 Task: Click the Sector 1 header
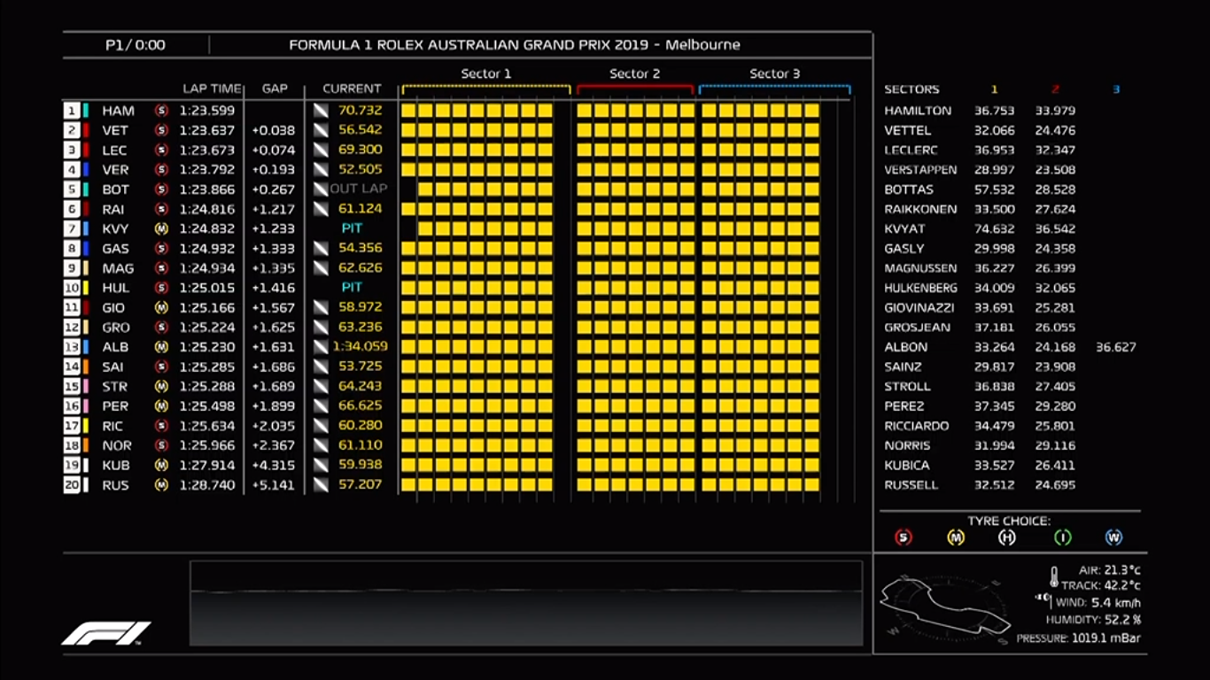[485, 73]
